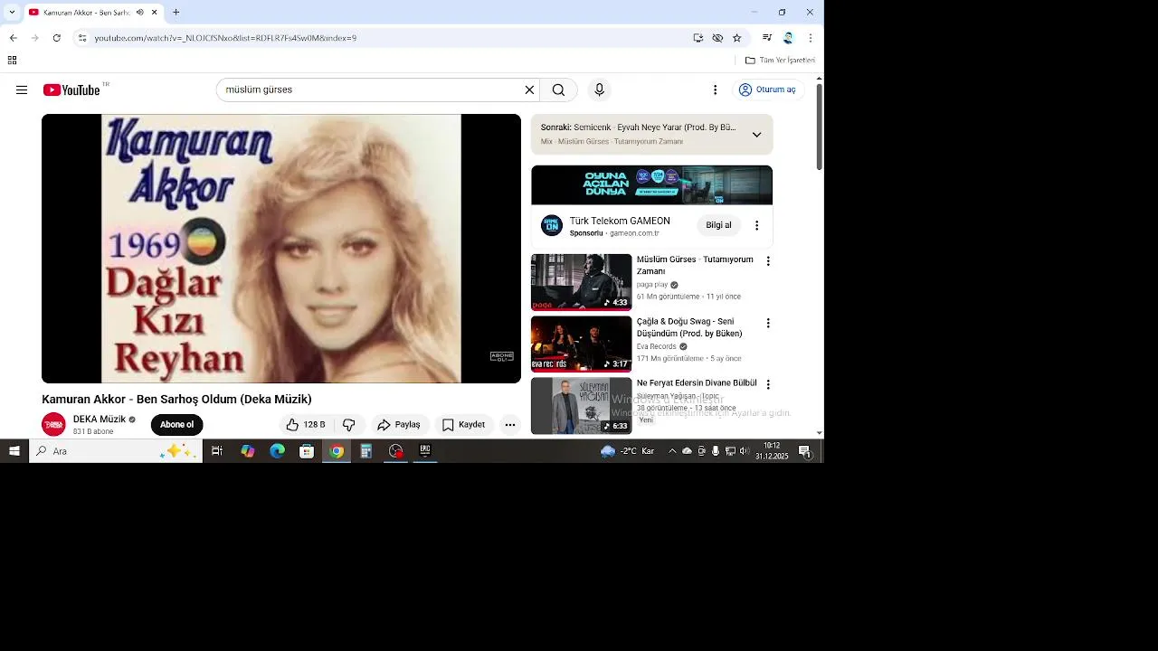Open a new browser tab
Image resolution: width=1158 pixels, height=651 pixels.
176,13
